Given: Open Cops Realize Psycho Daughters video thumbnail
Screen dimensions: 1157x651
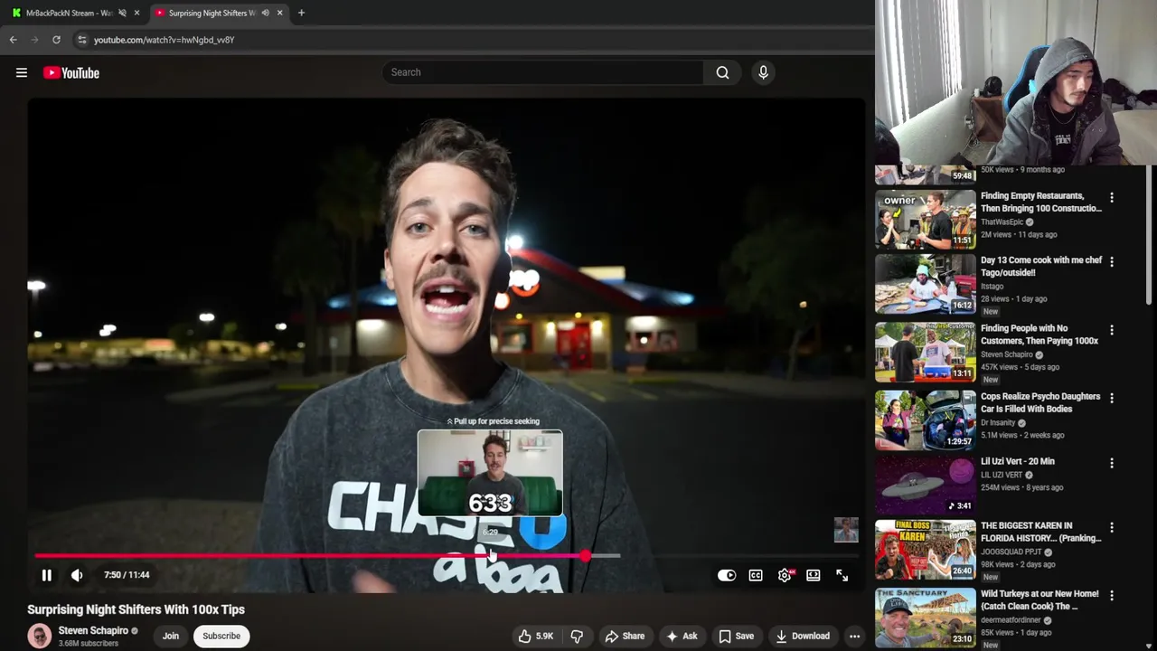Looking at the screenshot, I should pos(926,420).
